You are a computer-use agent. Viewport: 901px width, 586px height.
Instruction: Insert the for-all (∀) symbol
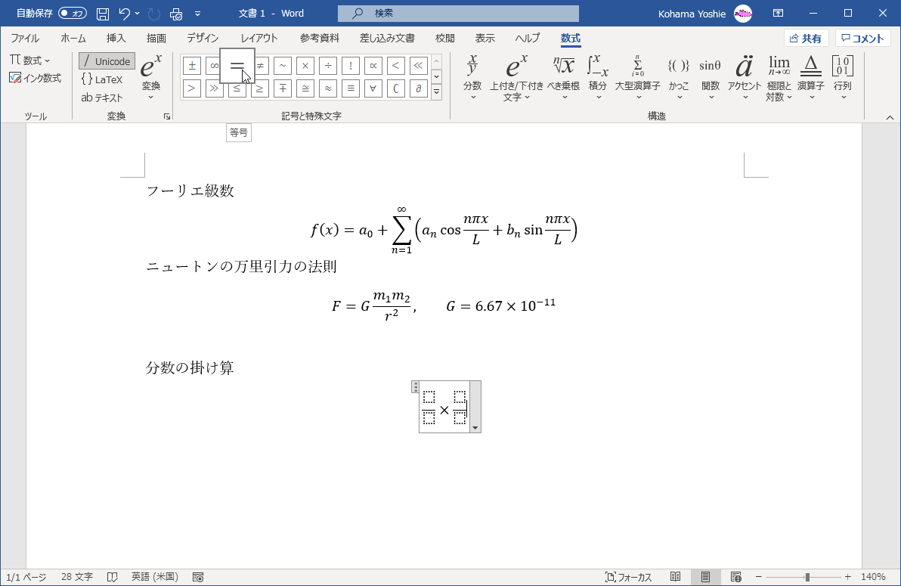373,88
